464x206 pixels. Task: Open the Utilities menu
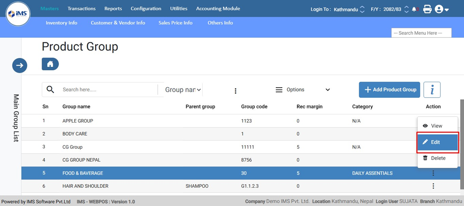179,9
